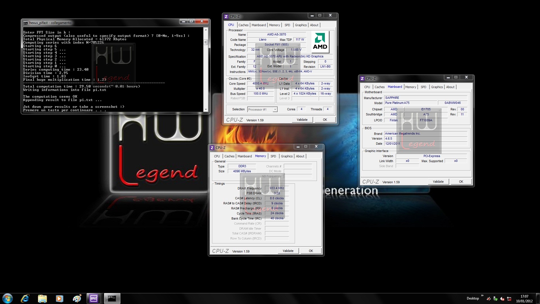Click CPU-Z title icon of Mainboard window
This screenshot has height=304, width=540.
click(362, 78)
